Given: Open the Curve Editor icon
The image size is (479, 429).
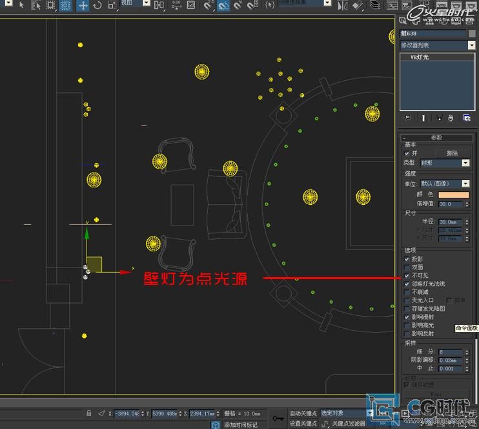Looking at the screenshot, I should click(x=392, y=5).
